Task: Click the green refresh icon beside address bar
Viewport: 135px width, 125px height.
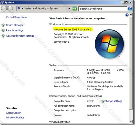Action: pos(75,9)
